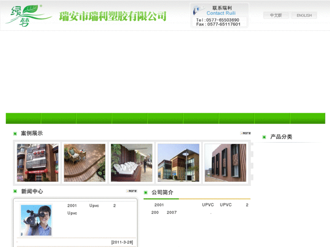Click the green leaf company logo
Viewport: 330px width, 247px height.
pyautogui.click(x=29, y=16)
